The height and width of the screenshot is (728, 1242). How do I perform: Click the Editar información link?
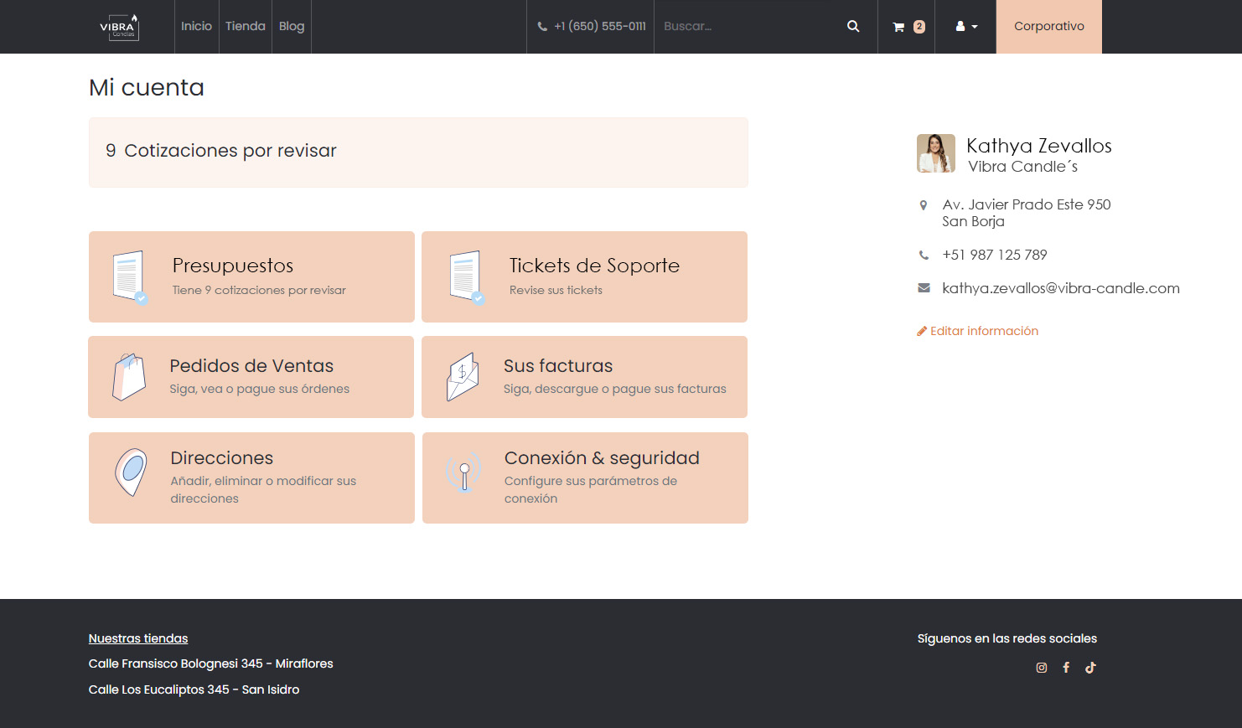coord(984,330)
